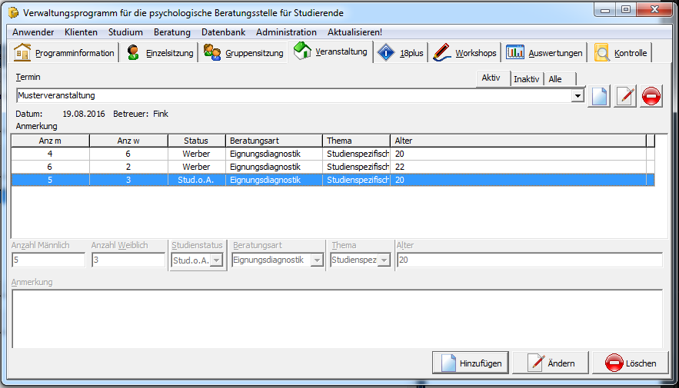The height and width of the screenshot is (388, 679).
Task: Go to Workshops tab
Action: coord(465,53)
